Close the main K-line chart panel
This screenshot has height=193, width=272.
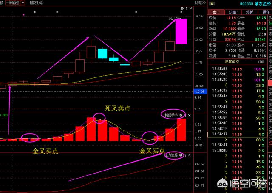pos(191,8)
